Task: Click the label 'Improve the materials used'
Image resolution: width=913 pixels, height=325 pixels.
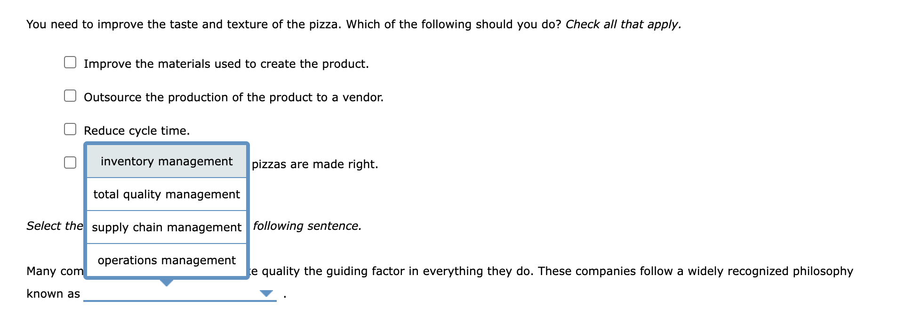Action: click(226, 64)
